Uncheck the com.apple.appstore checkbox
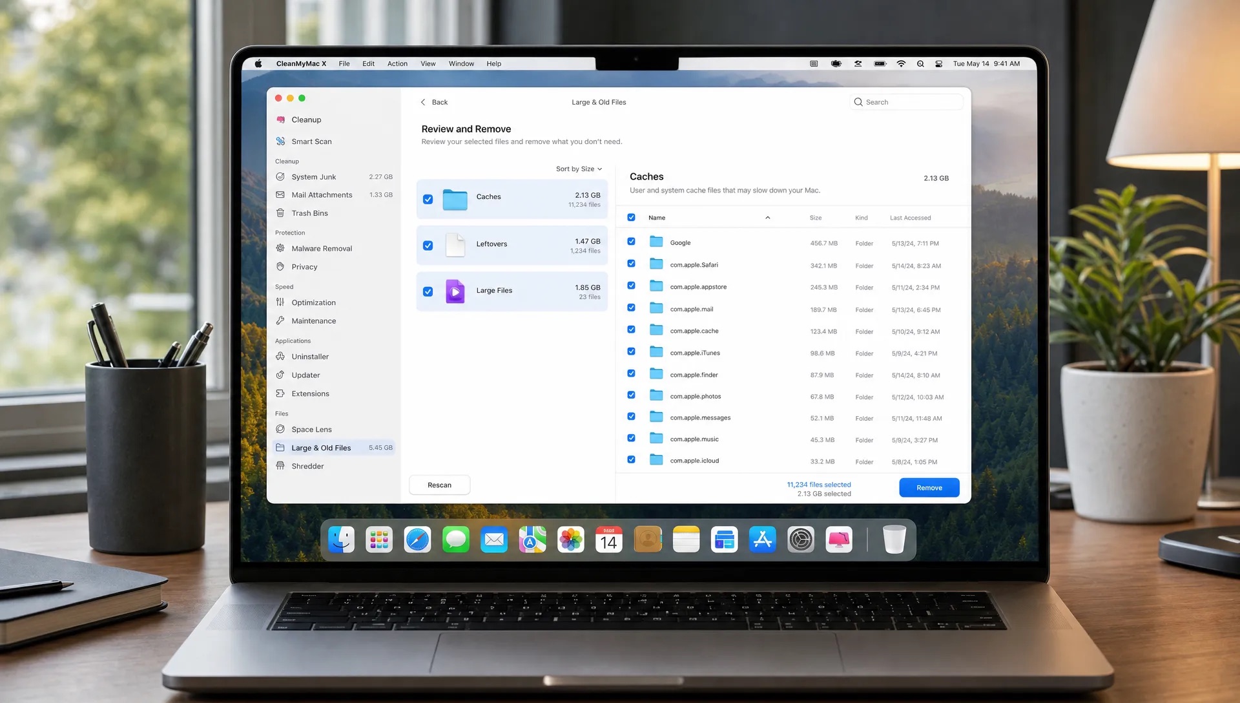 click(631, 286)
